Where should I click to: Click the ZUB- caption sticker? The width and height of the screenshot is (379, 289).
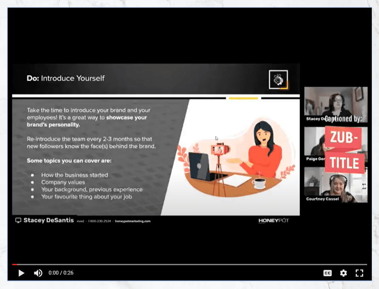pos(343,137)
